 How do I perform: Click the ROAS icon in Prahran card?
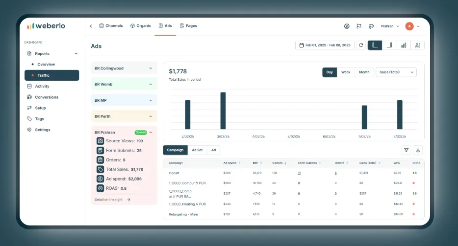click(x=100, y=188)
